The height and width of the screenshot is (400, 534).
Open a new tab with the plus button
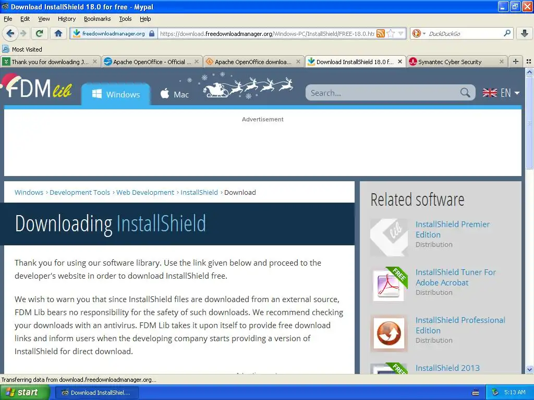coord(516,61)
